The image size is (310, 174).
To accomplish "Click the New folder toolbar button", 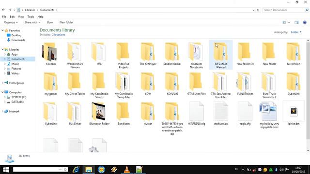I will pos(66,23).
